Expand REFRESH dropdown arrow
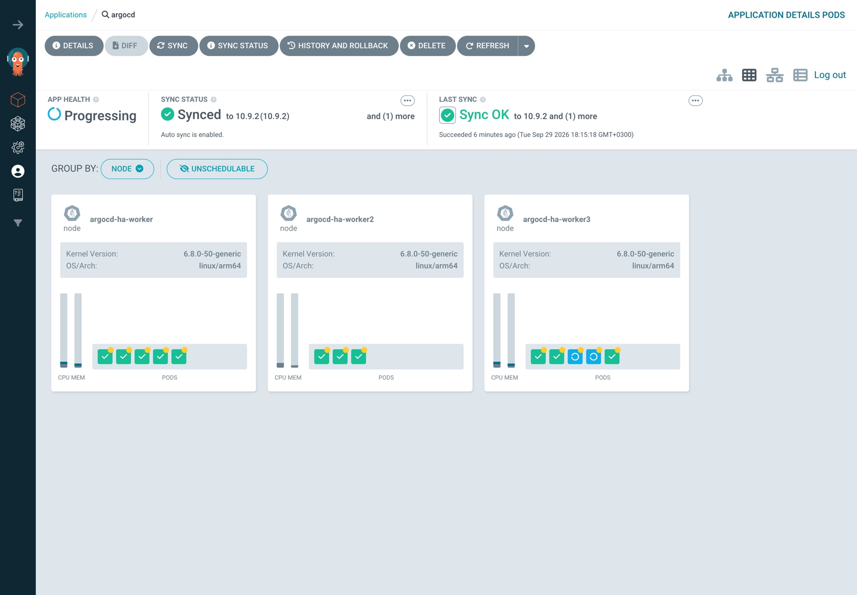 (526, 46)
